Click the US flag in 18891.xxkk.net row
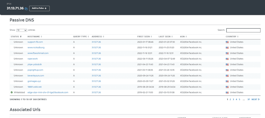 click(x=227, y=87)
